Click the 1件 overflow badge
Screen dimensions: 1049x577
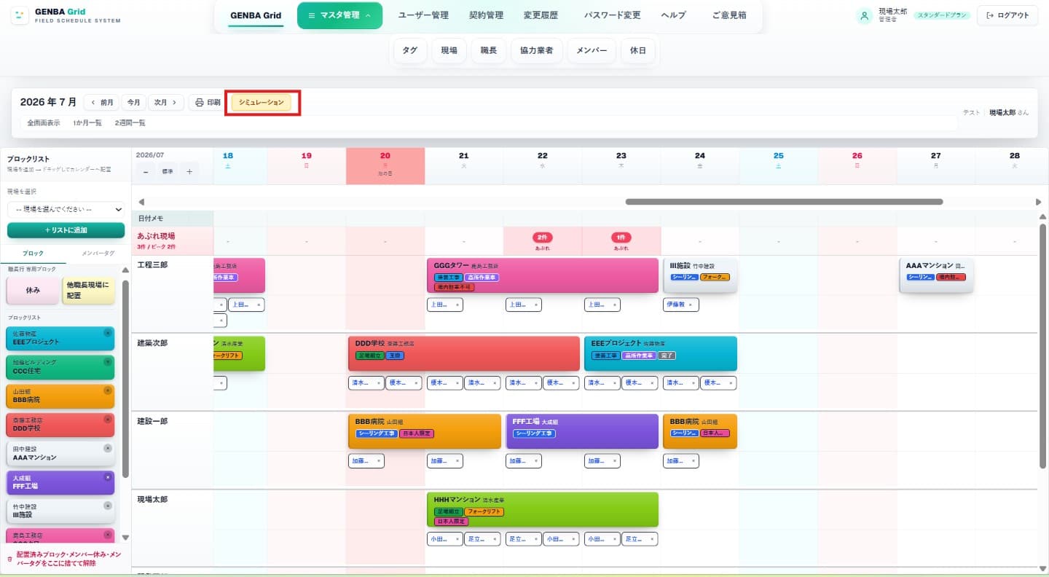click(x=621, y=238)
